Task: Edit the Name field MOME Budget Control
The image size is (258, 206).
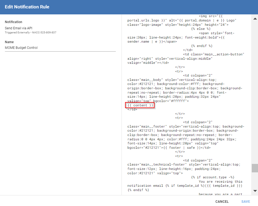Action: coord(60,48)
